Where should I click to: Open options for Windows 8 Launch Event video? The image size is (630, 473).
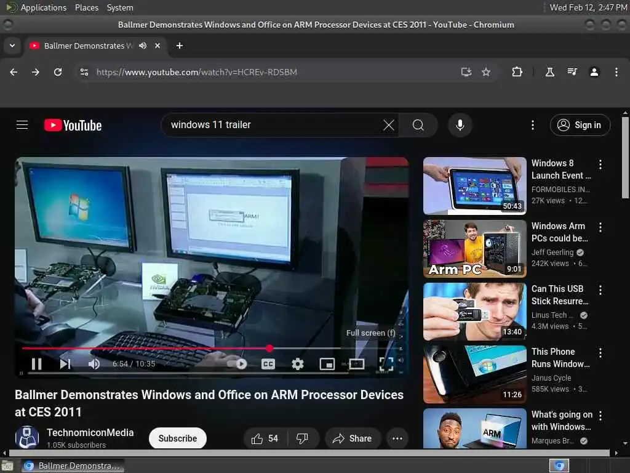[600, 164]
